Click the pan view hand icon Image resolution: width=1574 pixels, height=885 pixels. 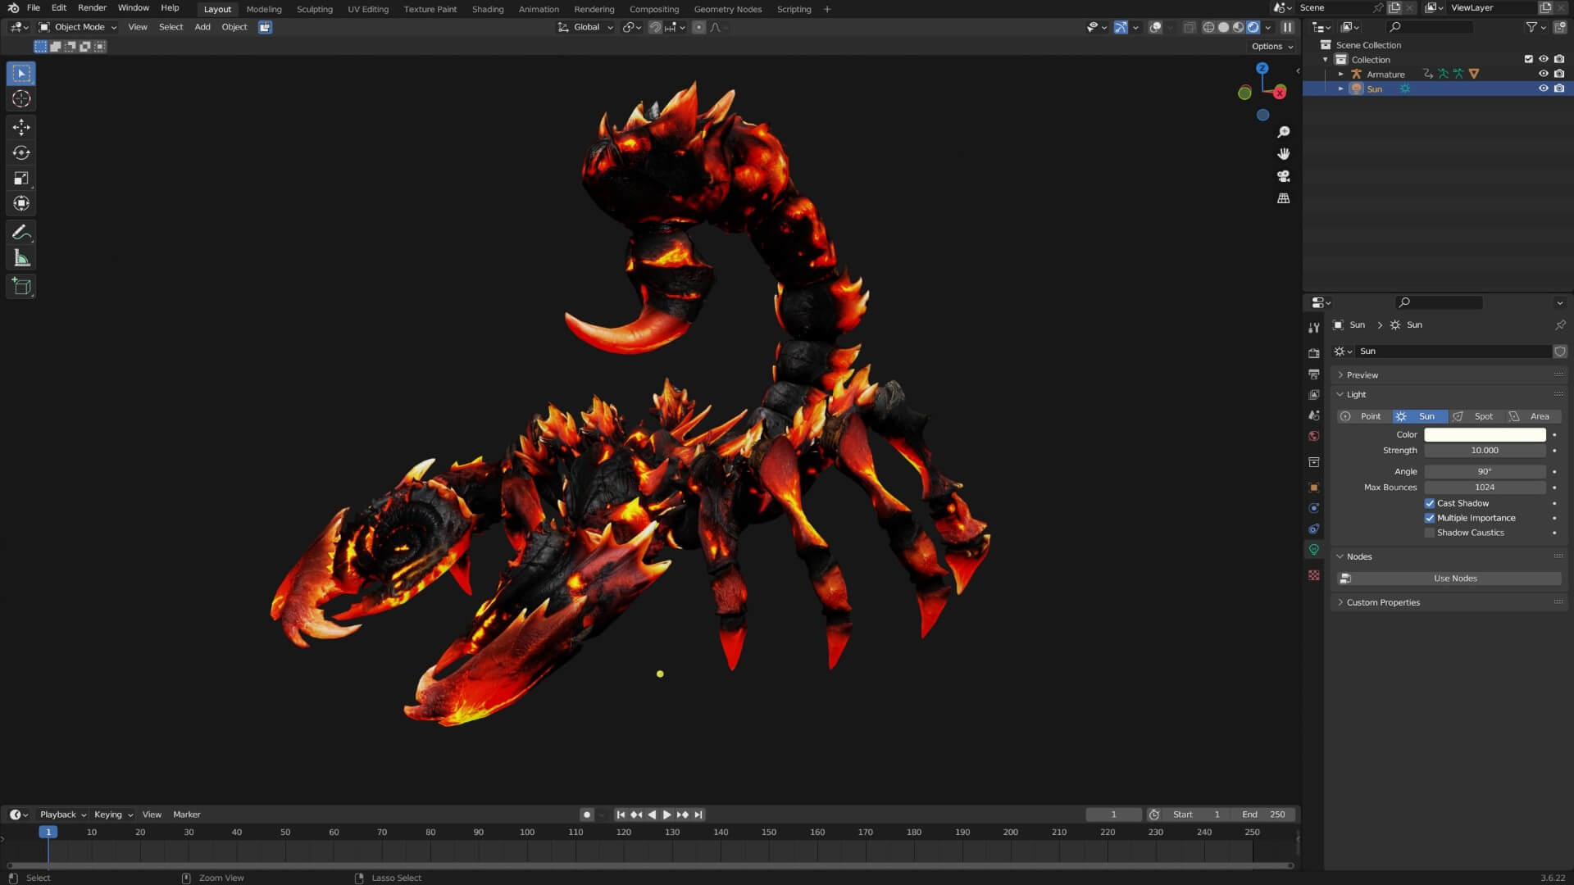tap(1284, 154)
